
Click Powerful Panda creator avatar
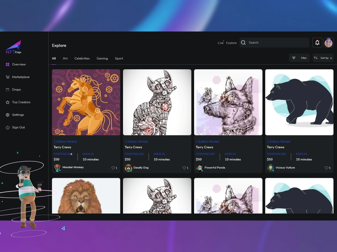[200, 168]
